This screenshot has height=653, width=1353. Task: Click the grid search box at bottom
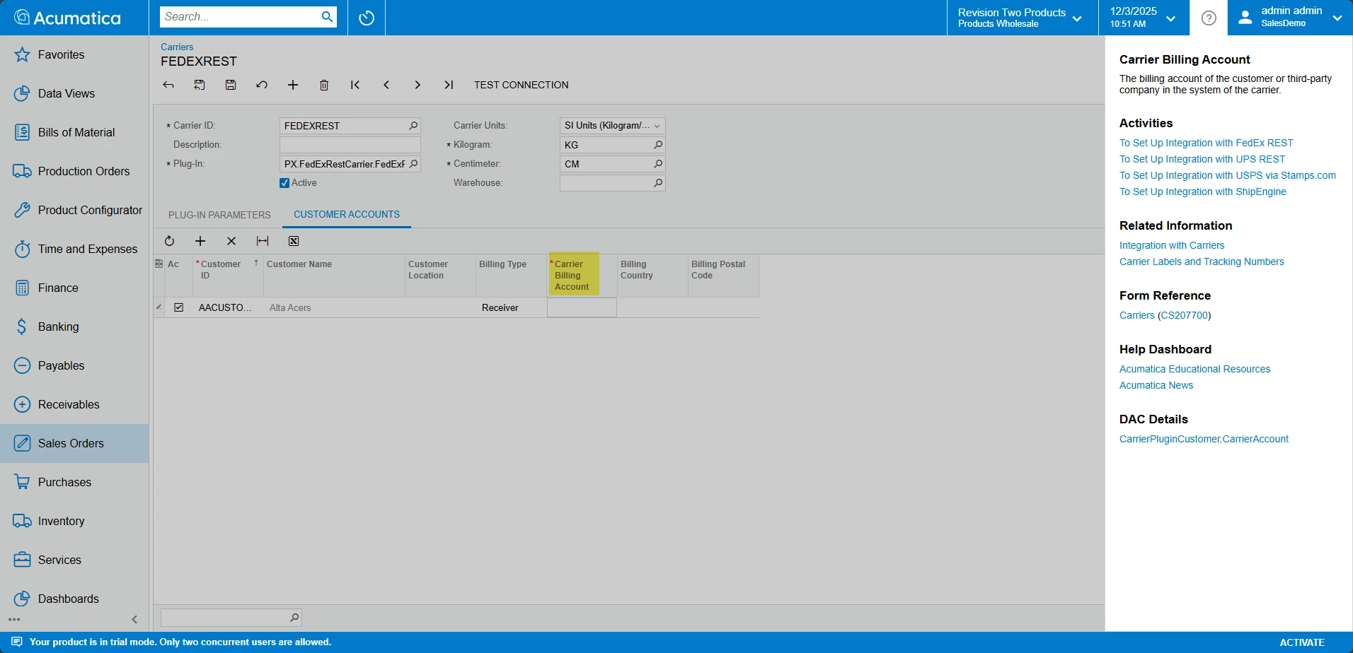[x=231, y=618]
